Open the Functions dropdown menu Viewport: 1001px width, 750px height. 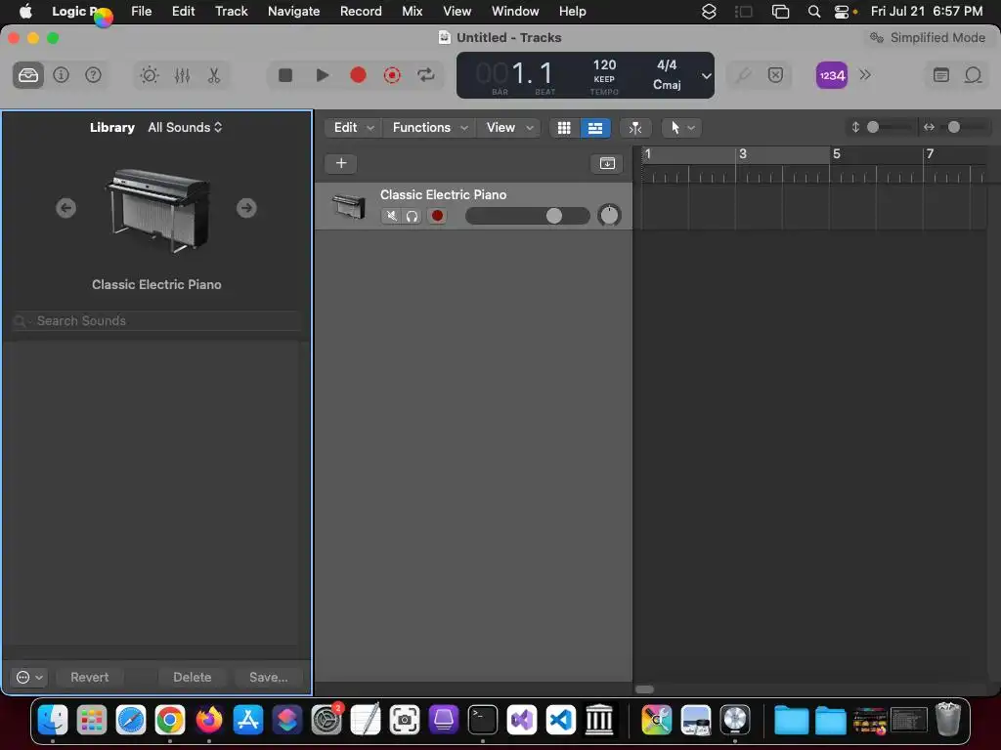(x=430, y=128)
